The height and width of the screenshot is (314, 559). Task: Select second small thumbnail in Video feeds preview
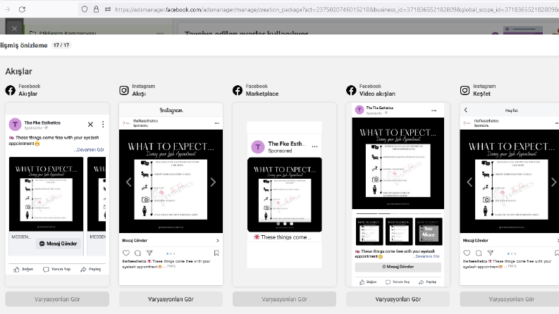[x=399, y=232]
